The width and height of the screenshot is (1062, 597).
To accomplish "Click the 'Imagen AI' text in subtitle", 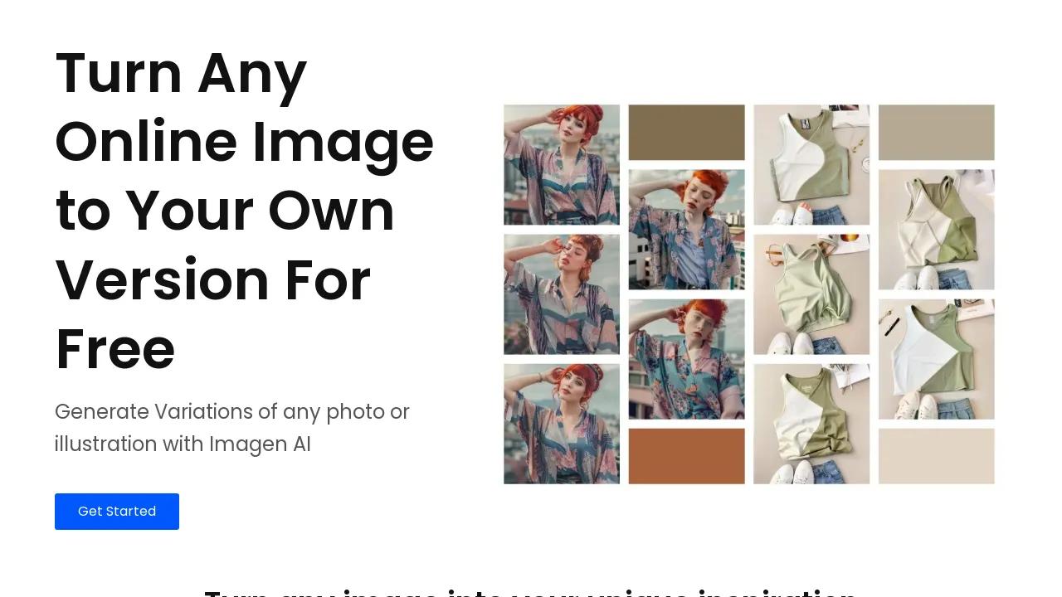I will (x=260, y=444).
